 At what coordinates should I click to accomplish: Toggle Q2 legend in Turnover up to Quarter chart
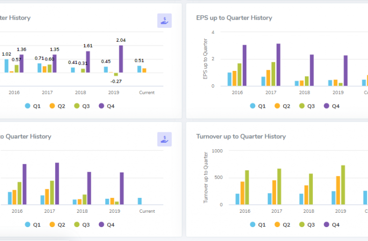pos(282,225)
